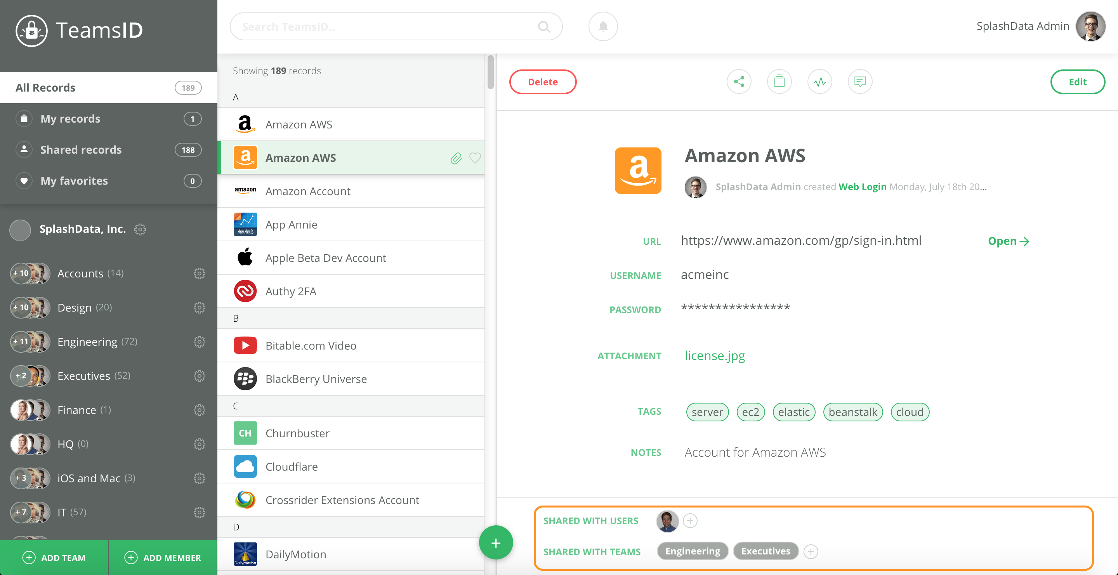Expand the Executives team group

point(84,376)
